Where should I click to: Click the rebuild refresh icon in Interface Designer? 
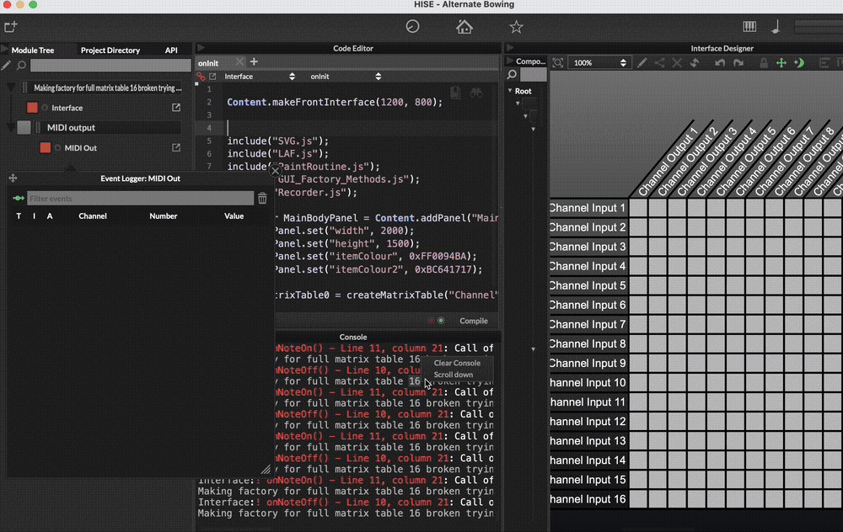coord(695,63)
